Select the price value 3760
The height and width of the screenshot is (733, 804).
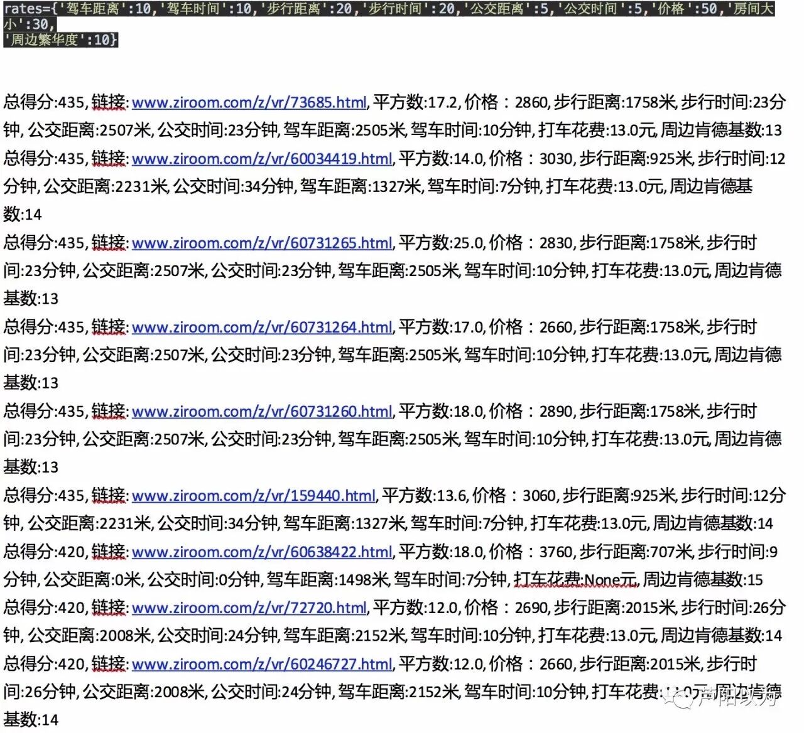pos(557,552)
